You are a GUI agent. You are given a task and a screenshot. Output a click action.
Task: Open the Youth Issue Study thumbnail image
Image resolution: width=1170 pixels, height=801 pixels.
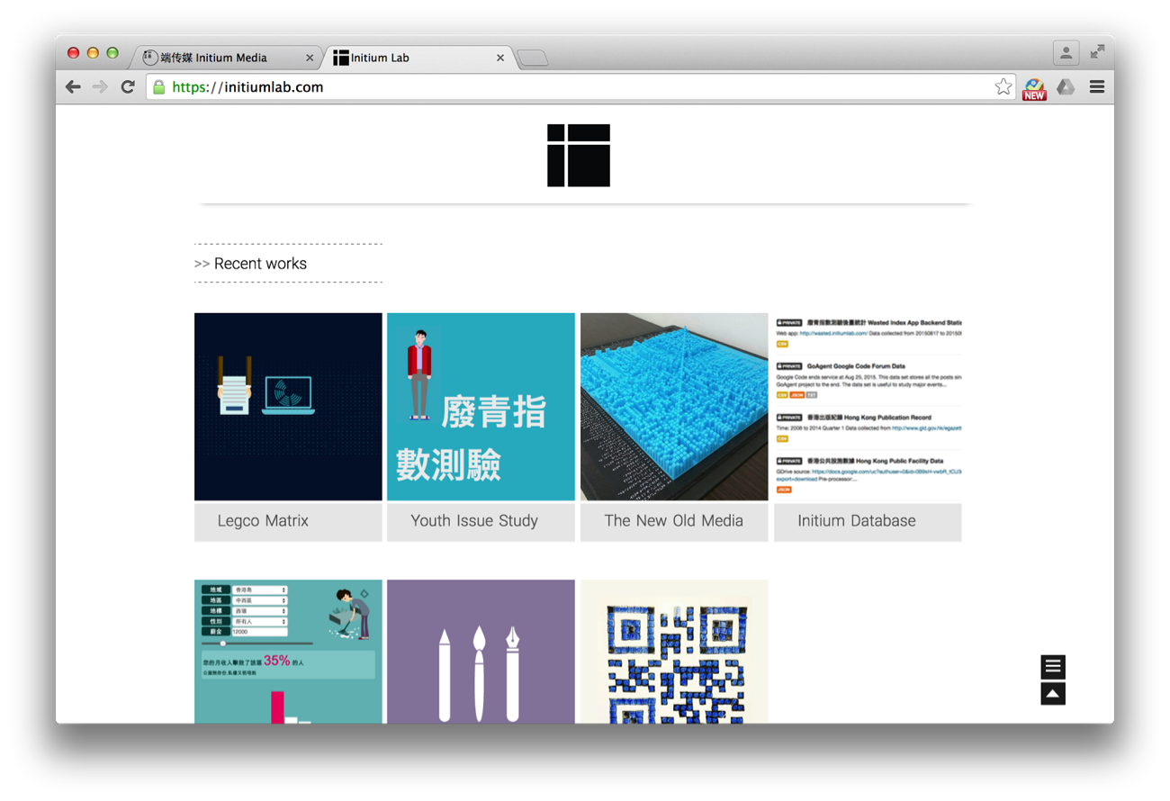[x=481, y=407]
